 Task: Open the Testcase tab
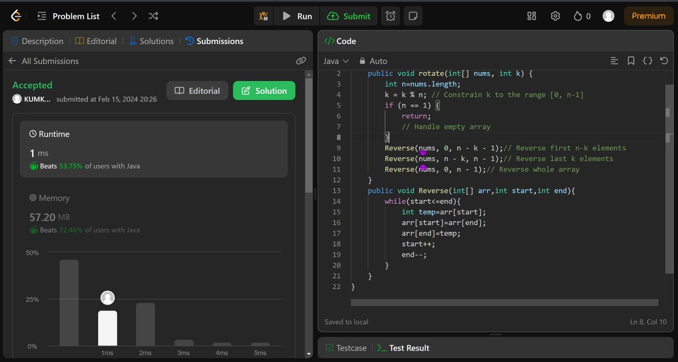coord(345,348)
